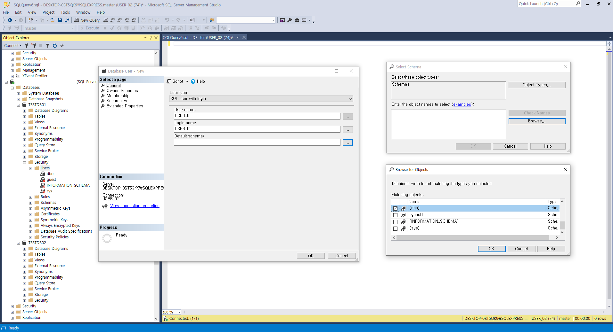Click the Find in Files icon
The image size is (613, 332).
point(212,20)
